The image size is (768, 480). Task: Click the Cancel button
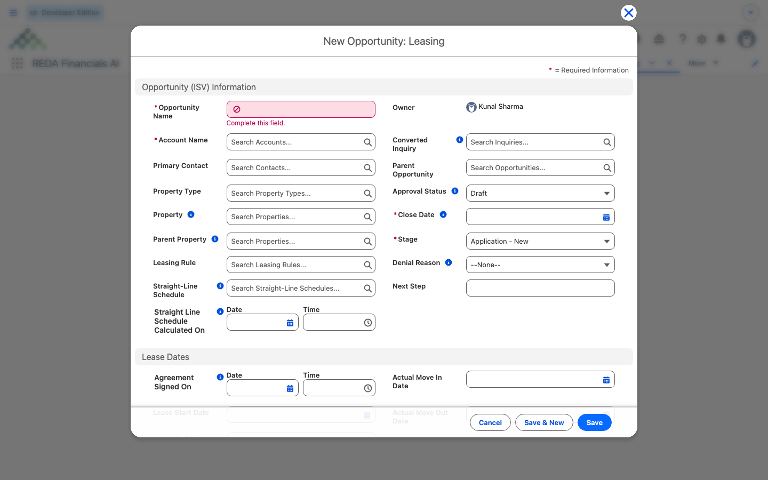pyautogui.click(x=490, y=423)
